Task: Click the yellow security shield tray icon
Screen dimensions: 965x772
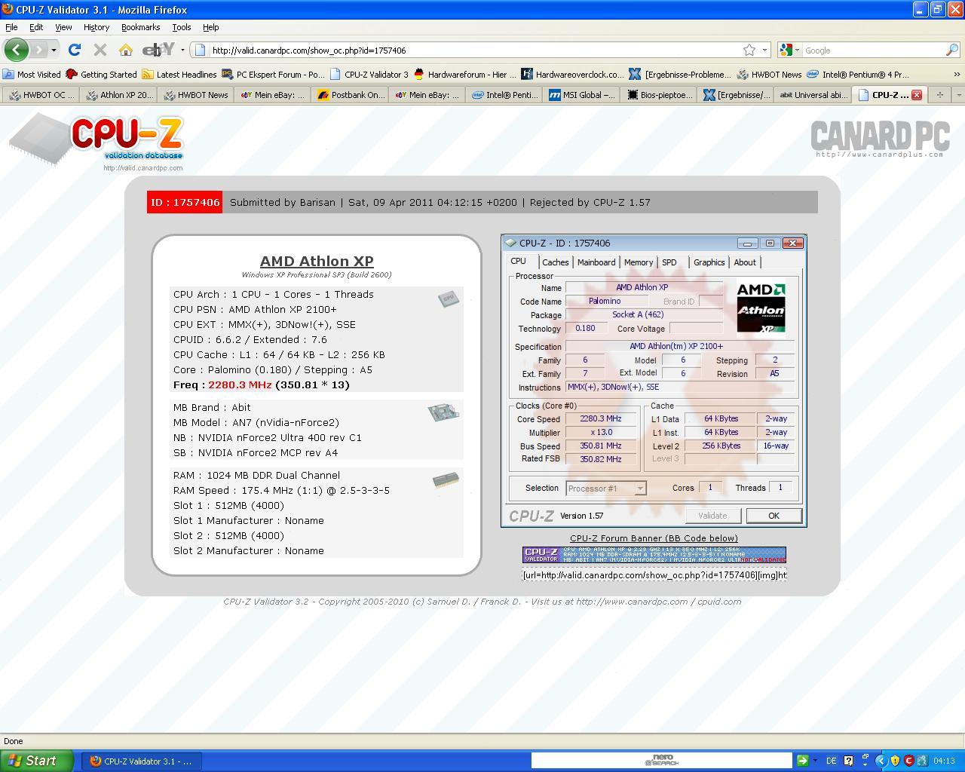Action: (895, 761)
